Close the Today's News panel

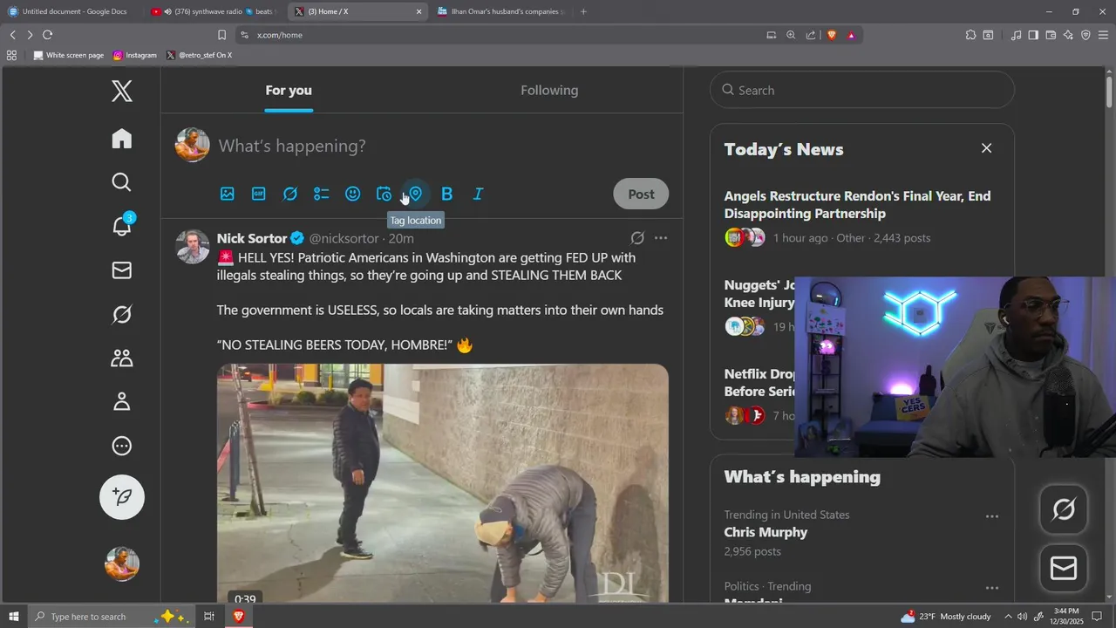point(986,148)
